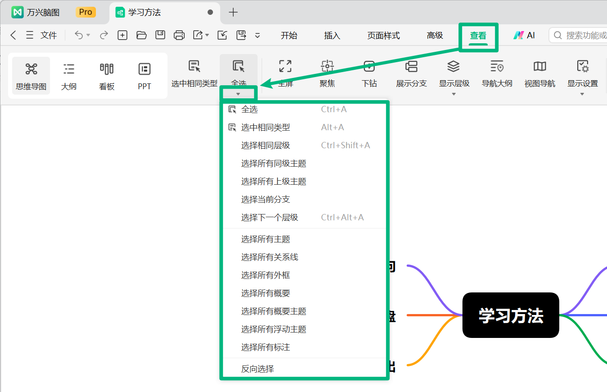The width and height of the screenshot is (607, 392).
Task: Click the redo arrow icon
Action: (x=104, y=35)
